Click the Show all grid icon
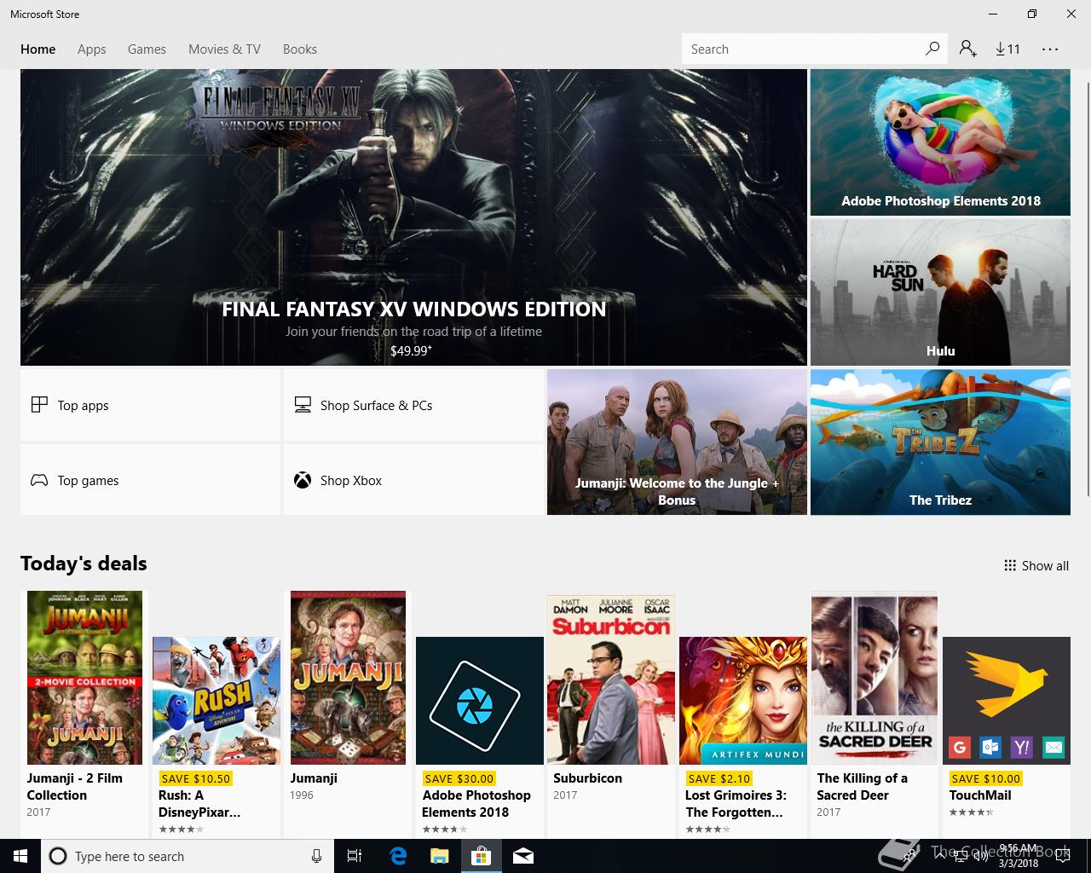The width and height of the screenshot is (1091, 873). click(x=1010, y=565)
